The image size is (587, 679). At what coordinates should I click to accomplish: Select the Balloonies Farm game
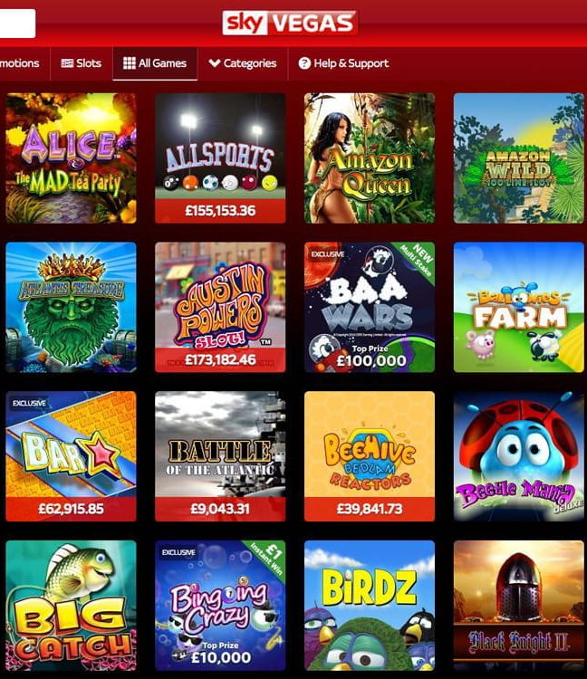518,307
